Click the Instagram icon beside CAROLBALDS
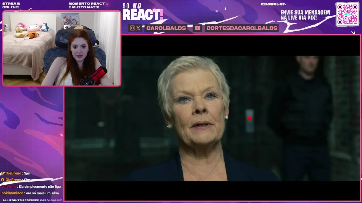 [132, 28]
